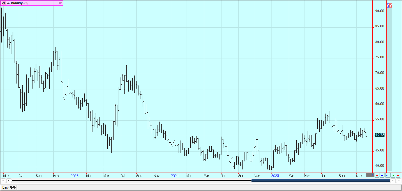Click the blue indicator box at top right
The height and width of the screenshot is (191, 402).
[x=389, y=6]
